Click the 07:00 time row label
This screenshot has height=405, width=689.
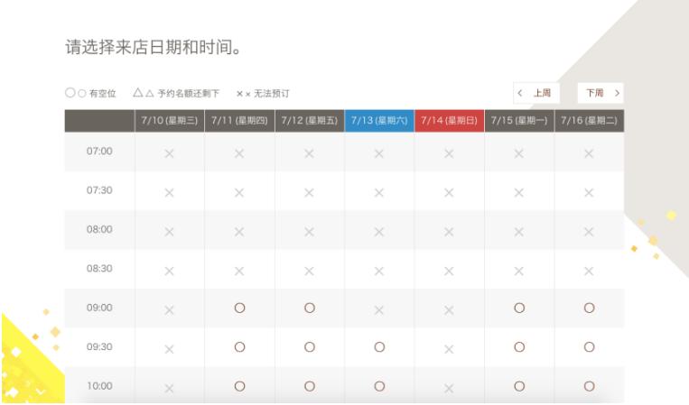coord(99,151)
